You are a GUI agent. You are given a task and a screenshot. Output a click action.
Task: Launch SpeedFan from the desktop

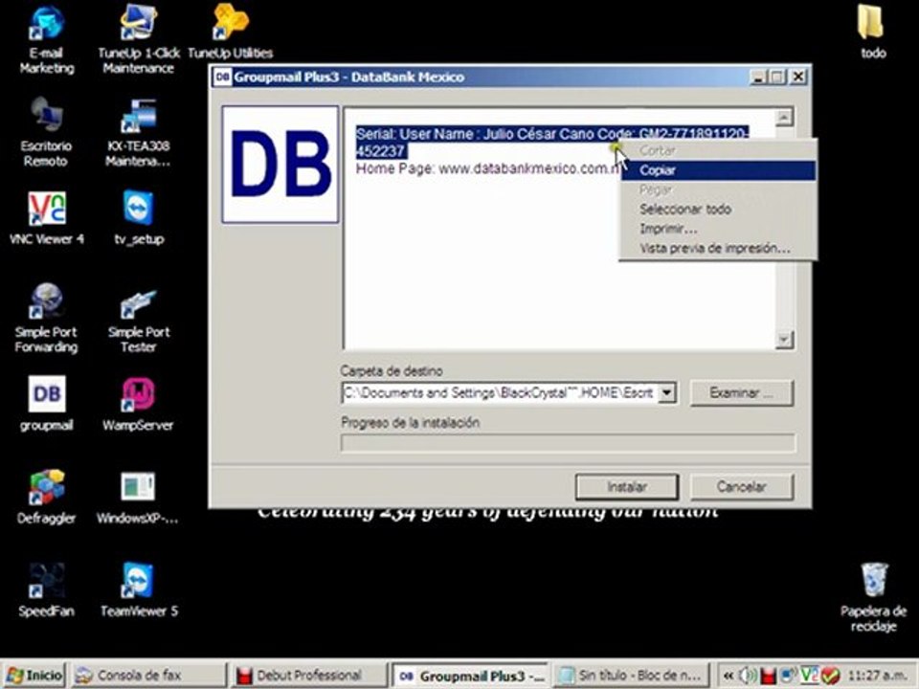[46, 589]
